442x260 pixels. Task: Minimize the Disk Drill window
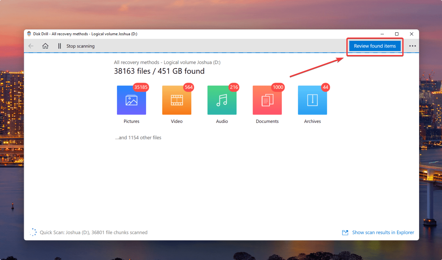pos(382,34)
